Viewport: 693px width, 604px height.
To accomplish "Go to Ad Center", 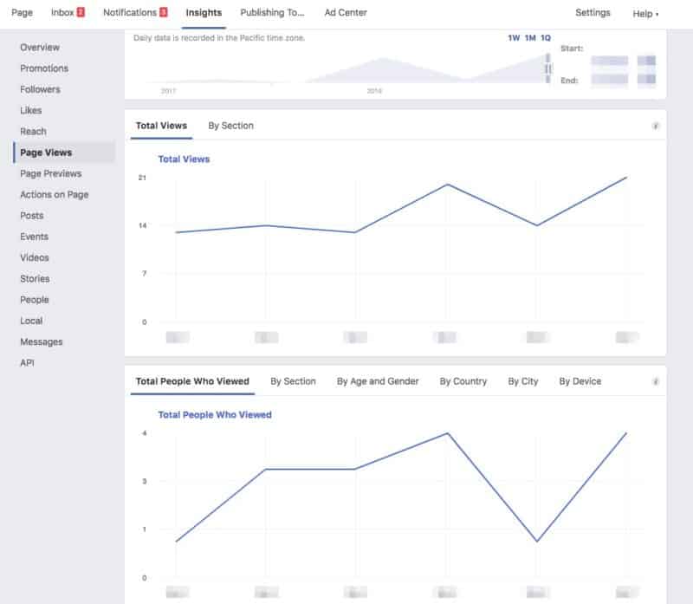I will (346, 13).
